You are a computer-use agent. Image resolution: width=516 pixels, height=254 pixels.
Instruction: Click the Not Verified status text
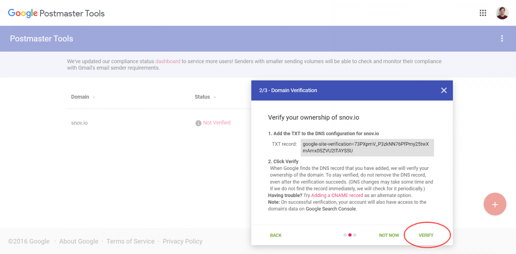217,123
